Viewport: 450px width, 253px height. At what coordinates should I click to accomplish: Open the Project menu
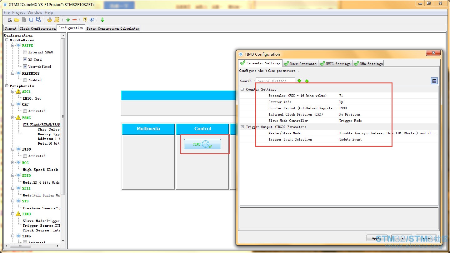click(18, 12)
